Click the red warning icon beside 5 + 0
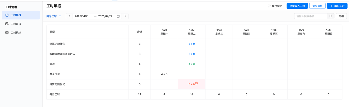The image size is (349, 107). [197, 83]
